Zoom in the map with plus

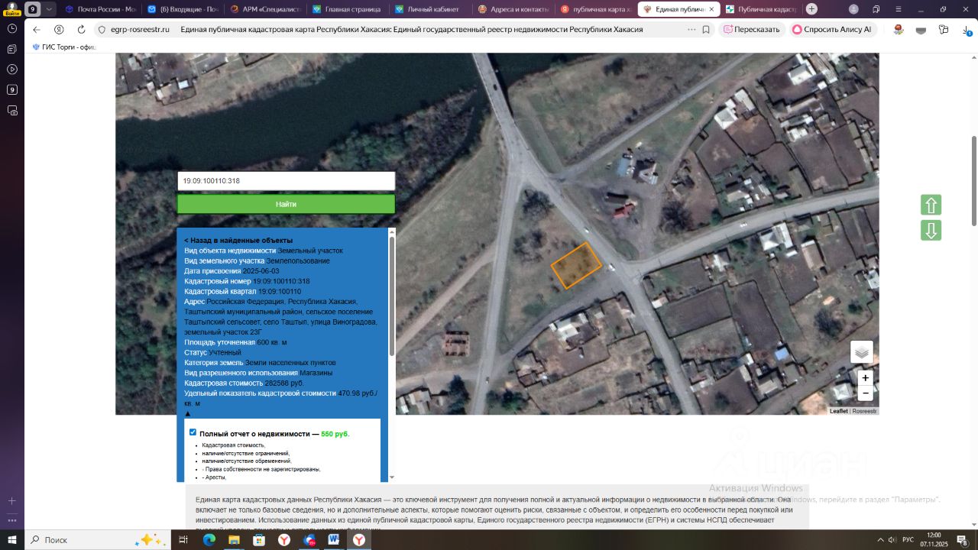(x=865, y=377)
